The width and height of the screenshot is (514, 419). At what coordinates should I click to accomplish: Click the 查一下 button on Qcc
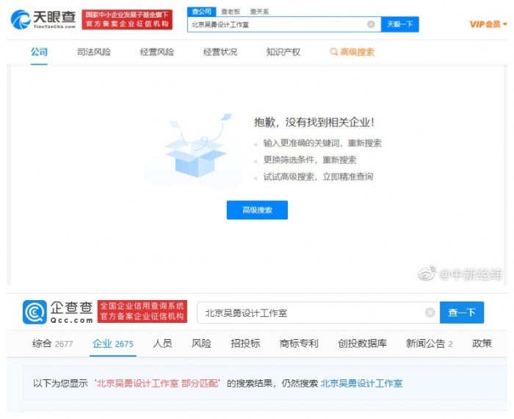(x=462, y=312)
